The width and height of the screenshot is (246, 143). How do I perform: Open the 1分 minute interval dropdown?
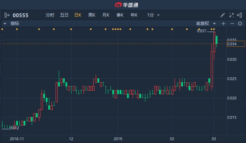(153, 15)
